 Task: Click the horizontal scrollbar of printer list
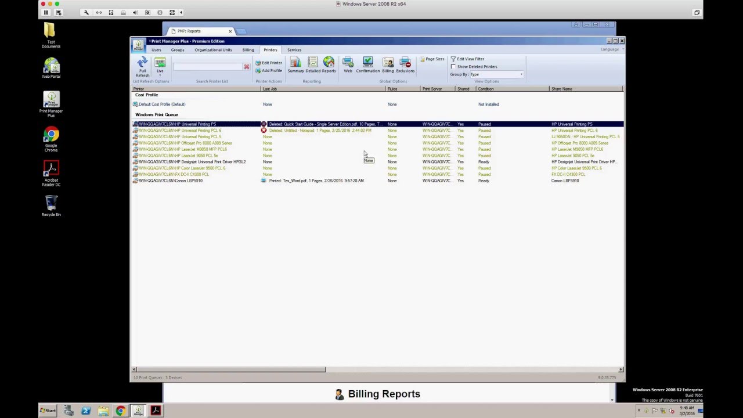click(x=231, y=369)
